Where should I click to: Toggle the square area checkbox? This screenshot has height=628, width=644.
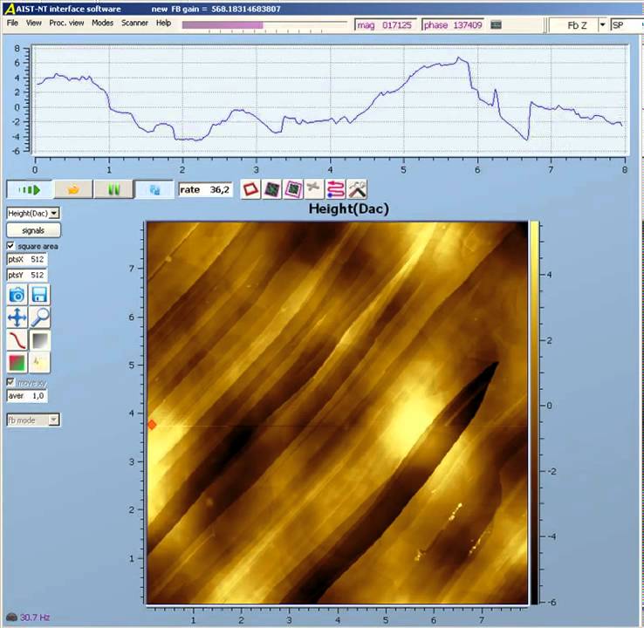point(11,246)
